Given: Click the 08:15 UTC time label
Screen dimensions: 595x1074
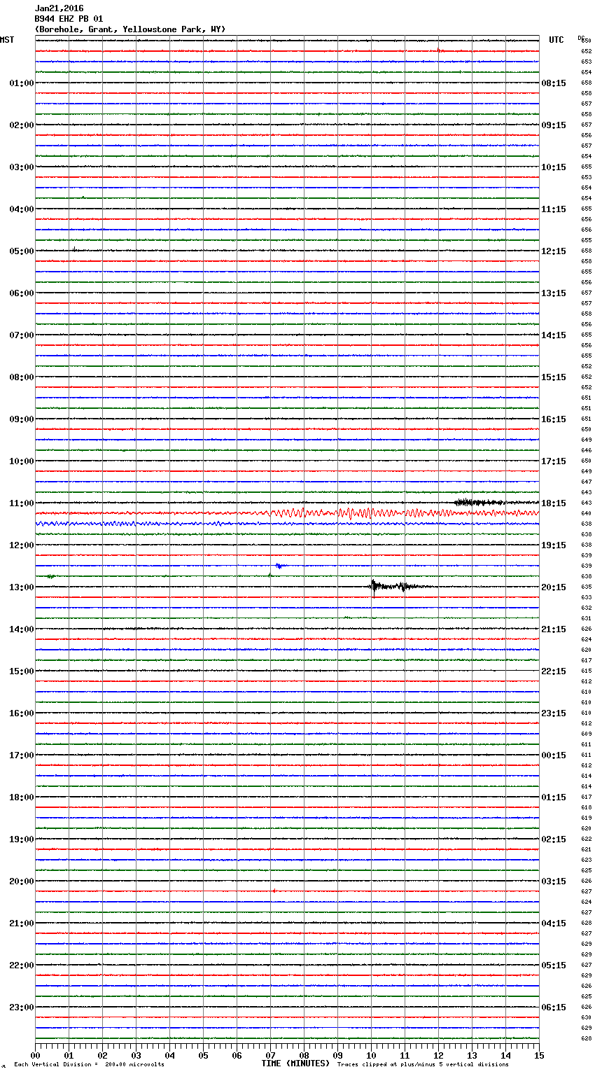Looking at the screenshot, I should [554, 83].
